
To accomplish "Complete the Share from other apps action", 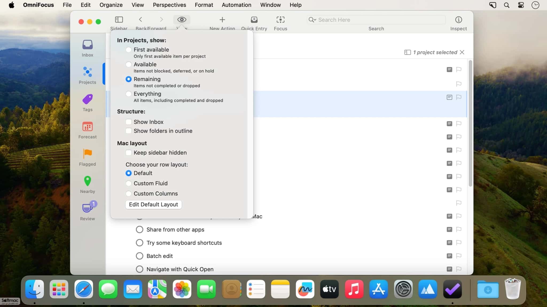I will click(139, 229).
